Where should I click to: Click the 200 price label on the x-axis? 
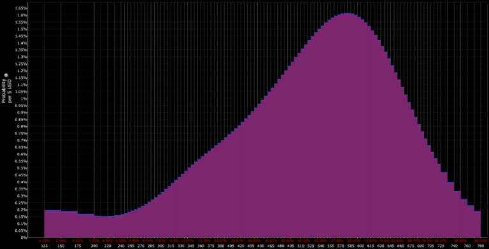tap(94, 246)
